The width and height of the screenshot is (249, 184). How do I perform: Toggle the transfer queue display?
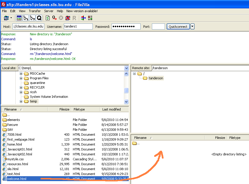[39, 18]
